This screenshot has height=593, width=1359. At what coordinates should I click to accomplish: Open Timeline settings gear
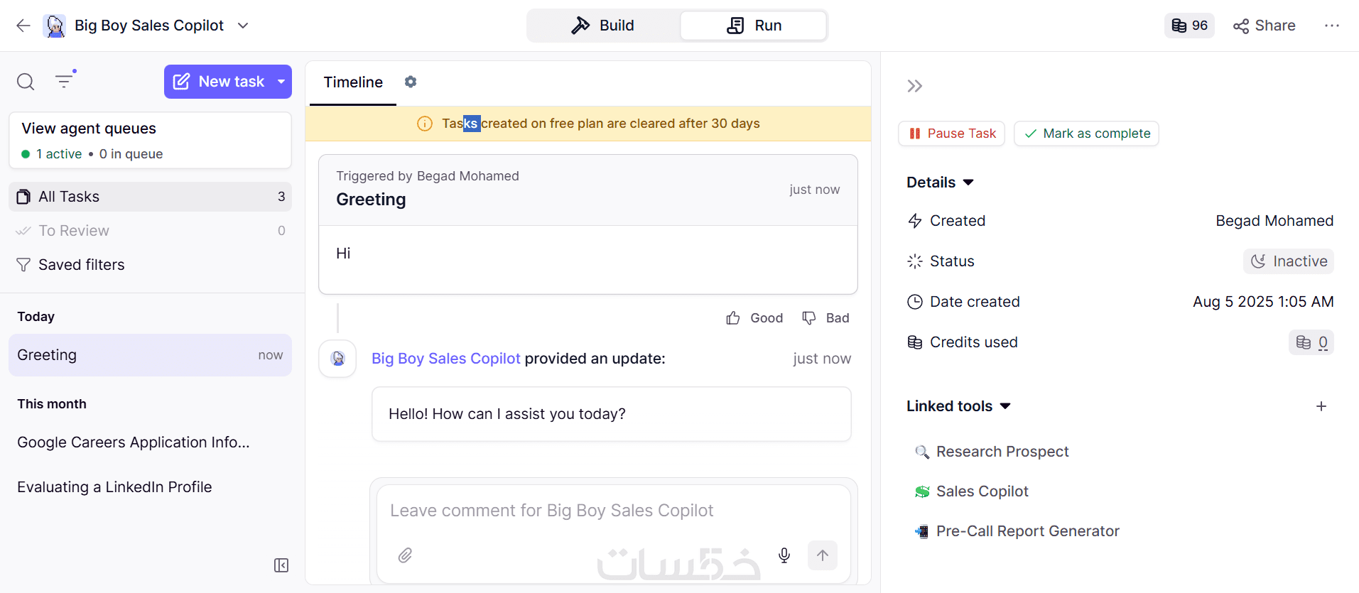coord(411,82)
